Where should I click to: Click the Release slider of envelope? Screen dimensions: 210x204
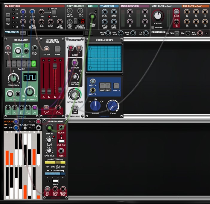coord(60,90)
